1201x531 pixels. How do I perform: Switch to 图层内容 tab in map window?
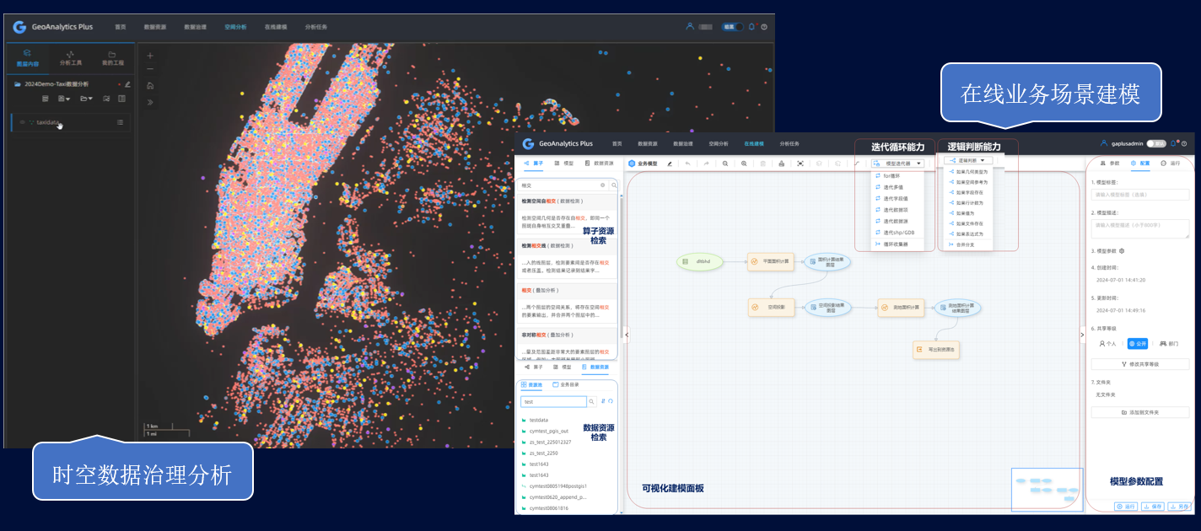click(x=28, y=58)
